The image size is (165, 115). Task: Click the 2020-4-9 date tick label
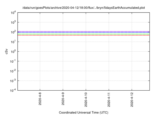63,99
